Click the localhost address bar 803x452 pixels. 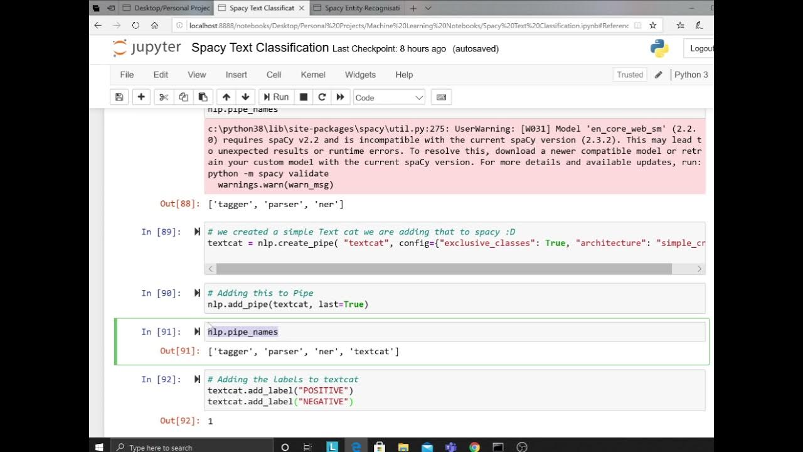pos(408,26)
